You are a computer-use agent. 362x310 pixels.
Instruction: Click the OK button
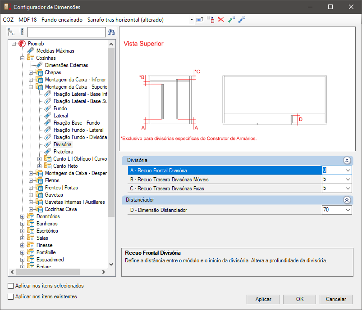pos(299,299)
